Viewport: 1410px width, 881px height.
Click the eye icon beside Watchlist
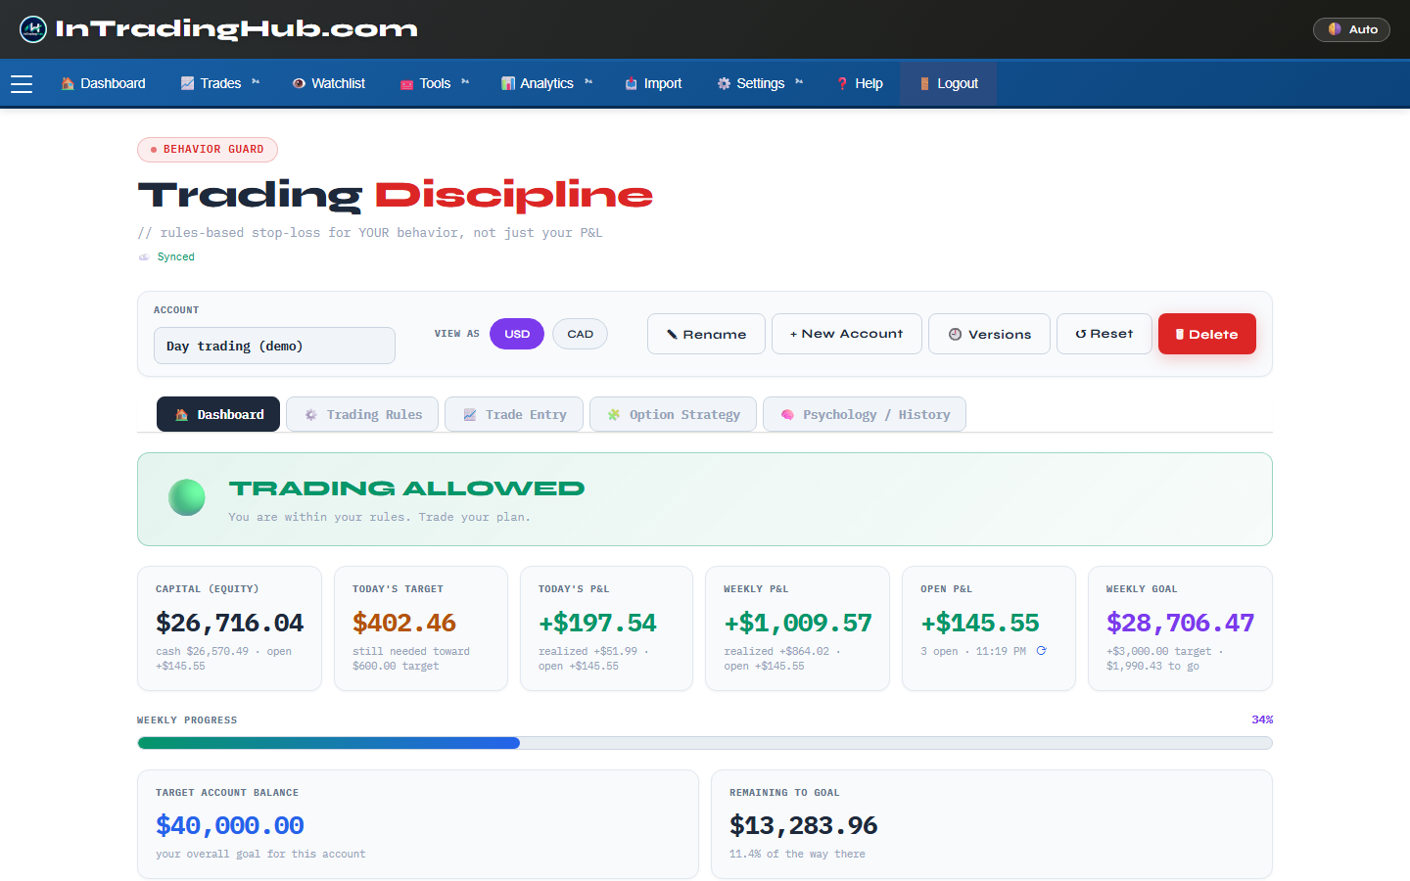[299, 84]
